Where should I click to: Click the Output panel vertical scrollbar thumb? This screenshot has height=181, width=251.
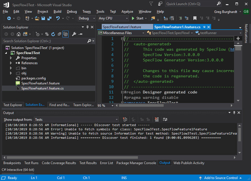240,135
